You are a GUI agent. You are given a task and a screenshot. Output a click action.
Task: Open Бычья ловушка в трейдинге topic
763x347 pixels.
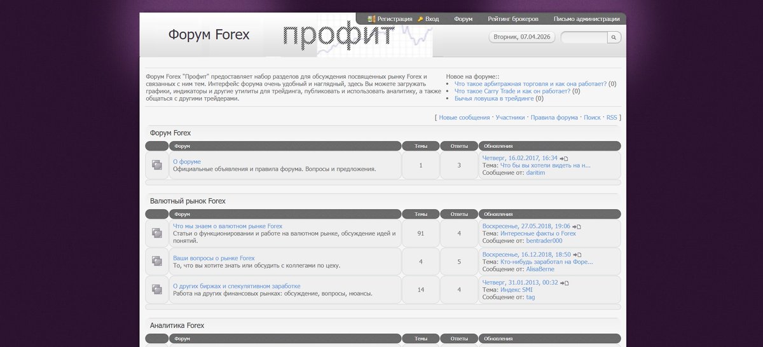click(494, 99)
